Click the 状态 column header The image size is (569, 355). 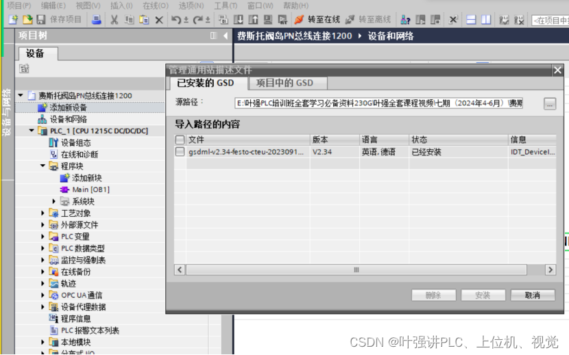pos(459,140)
